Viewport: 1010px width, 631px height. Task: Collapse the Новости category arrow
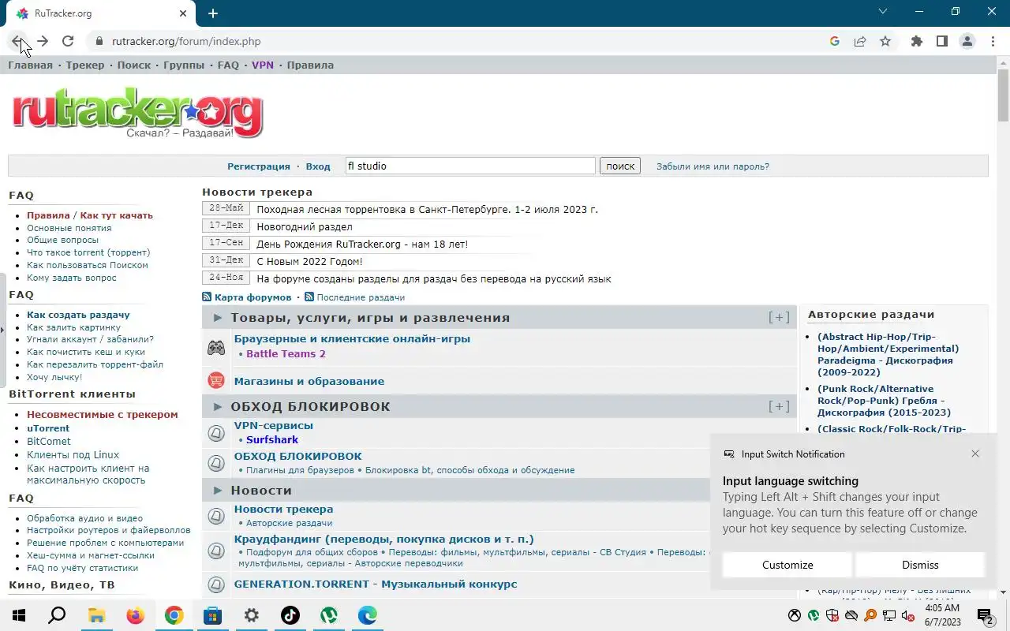tap(218, 491)
